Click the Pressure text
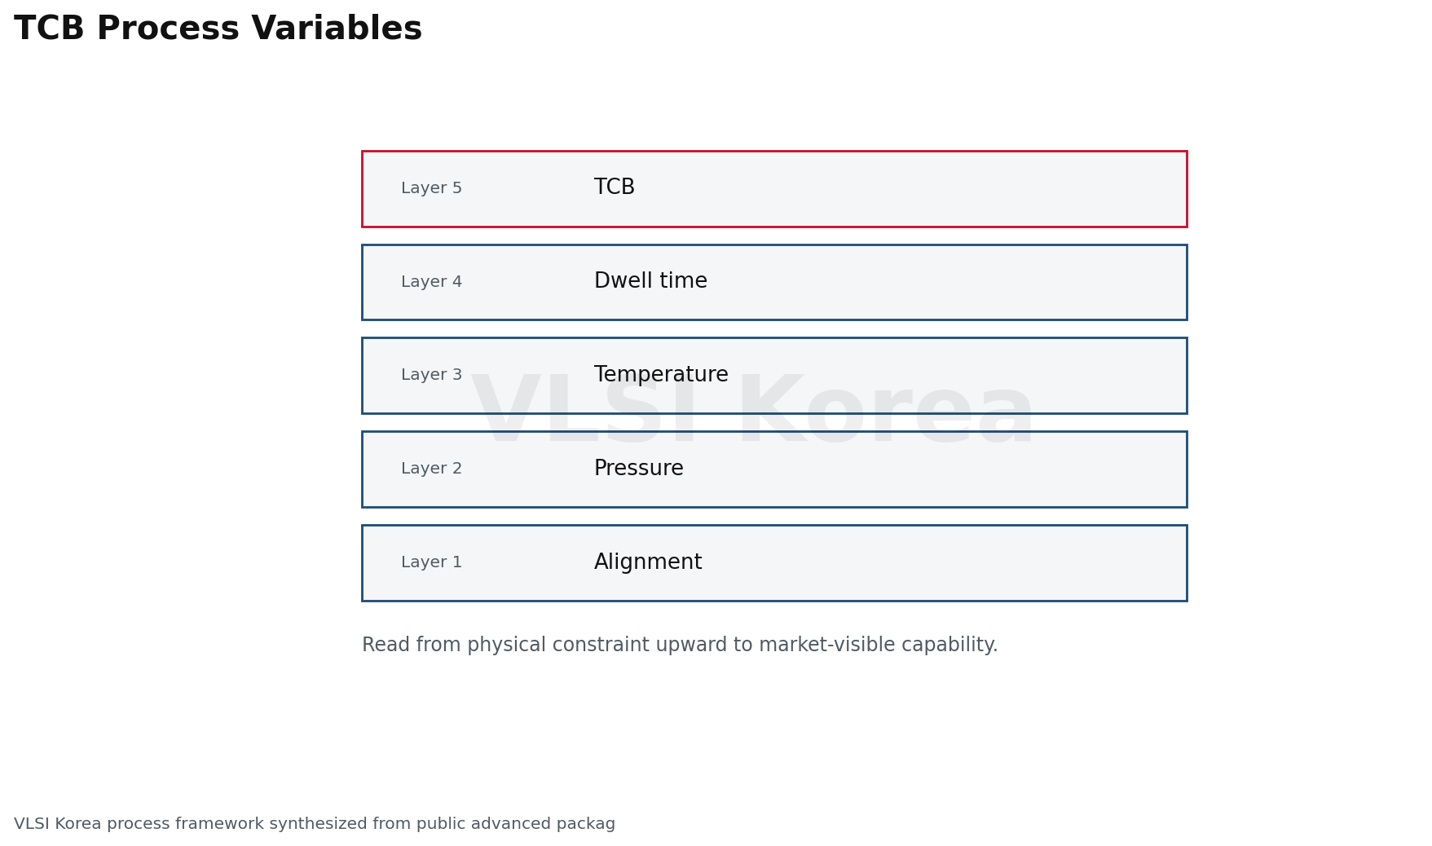This screenshot has height=846, width=1432. click(x=638, y=469)
